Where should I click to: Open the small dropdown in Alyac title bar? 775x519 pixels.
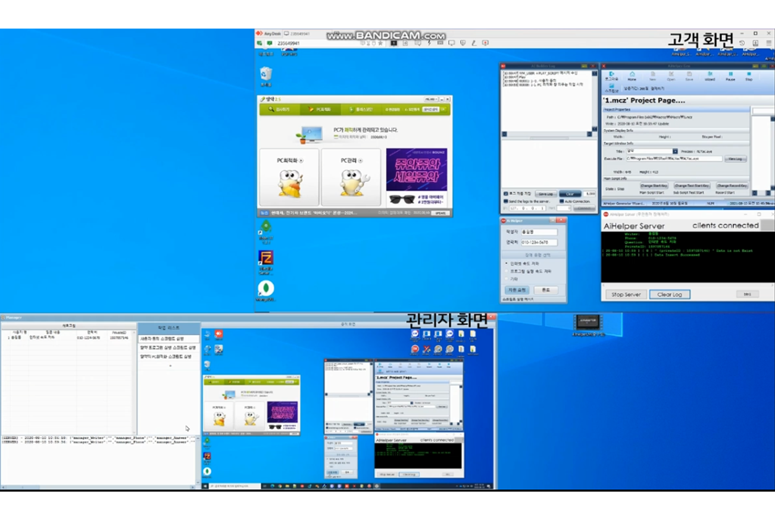coord(431,99)
